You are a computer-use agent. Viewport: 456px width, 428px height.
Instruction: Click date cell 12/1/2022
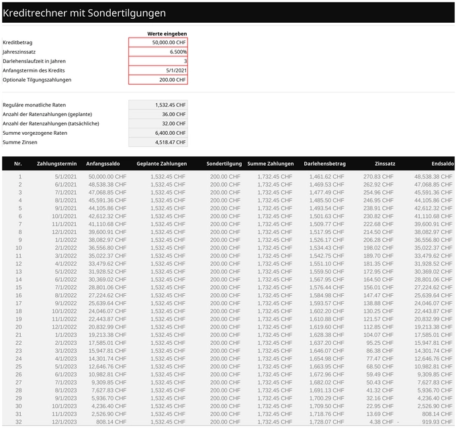click(64, 327)
